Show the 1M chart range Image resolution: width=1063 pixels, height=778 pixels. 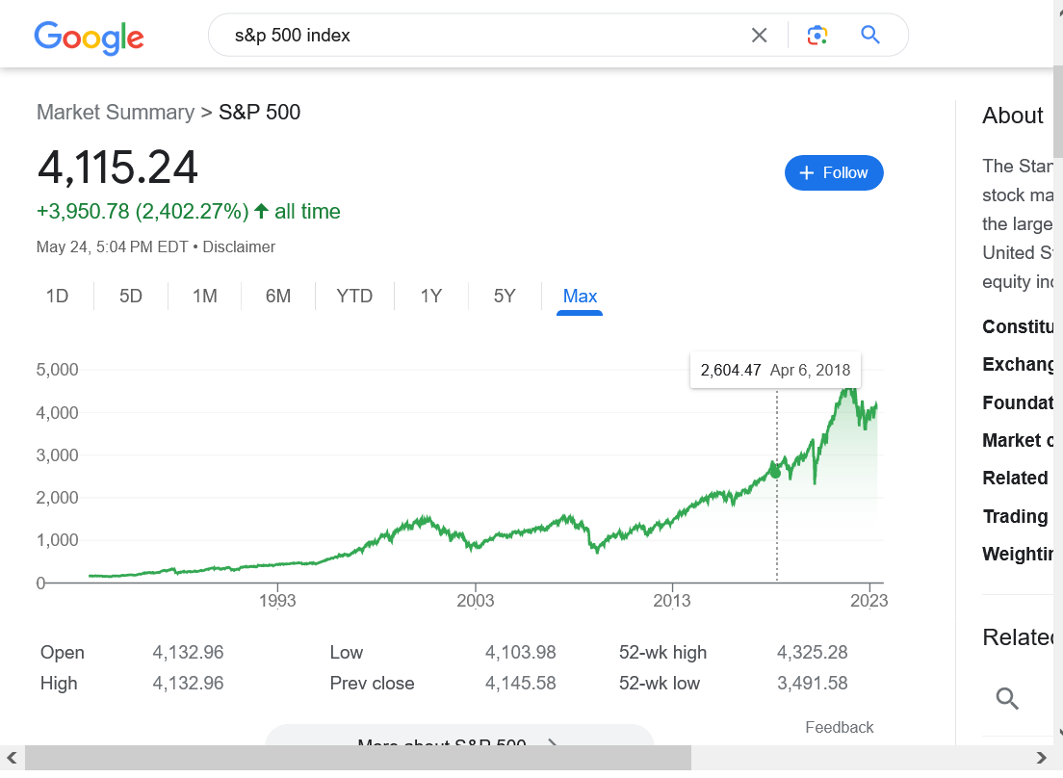(x=204, y=296)
